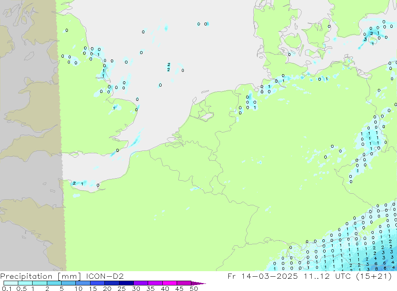Click the above-50 mm arrow tip of the legend

[198, 283]
